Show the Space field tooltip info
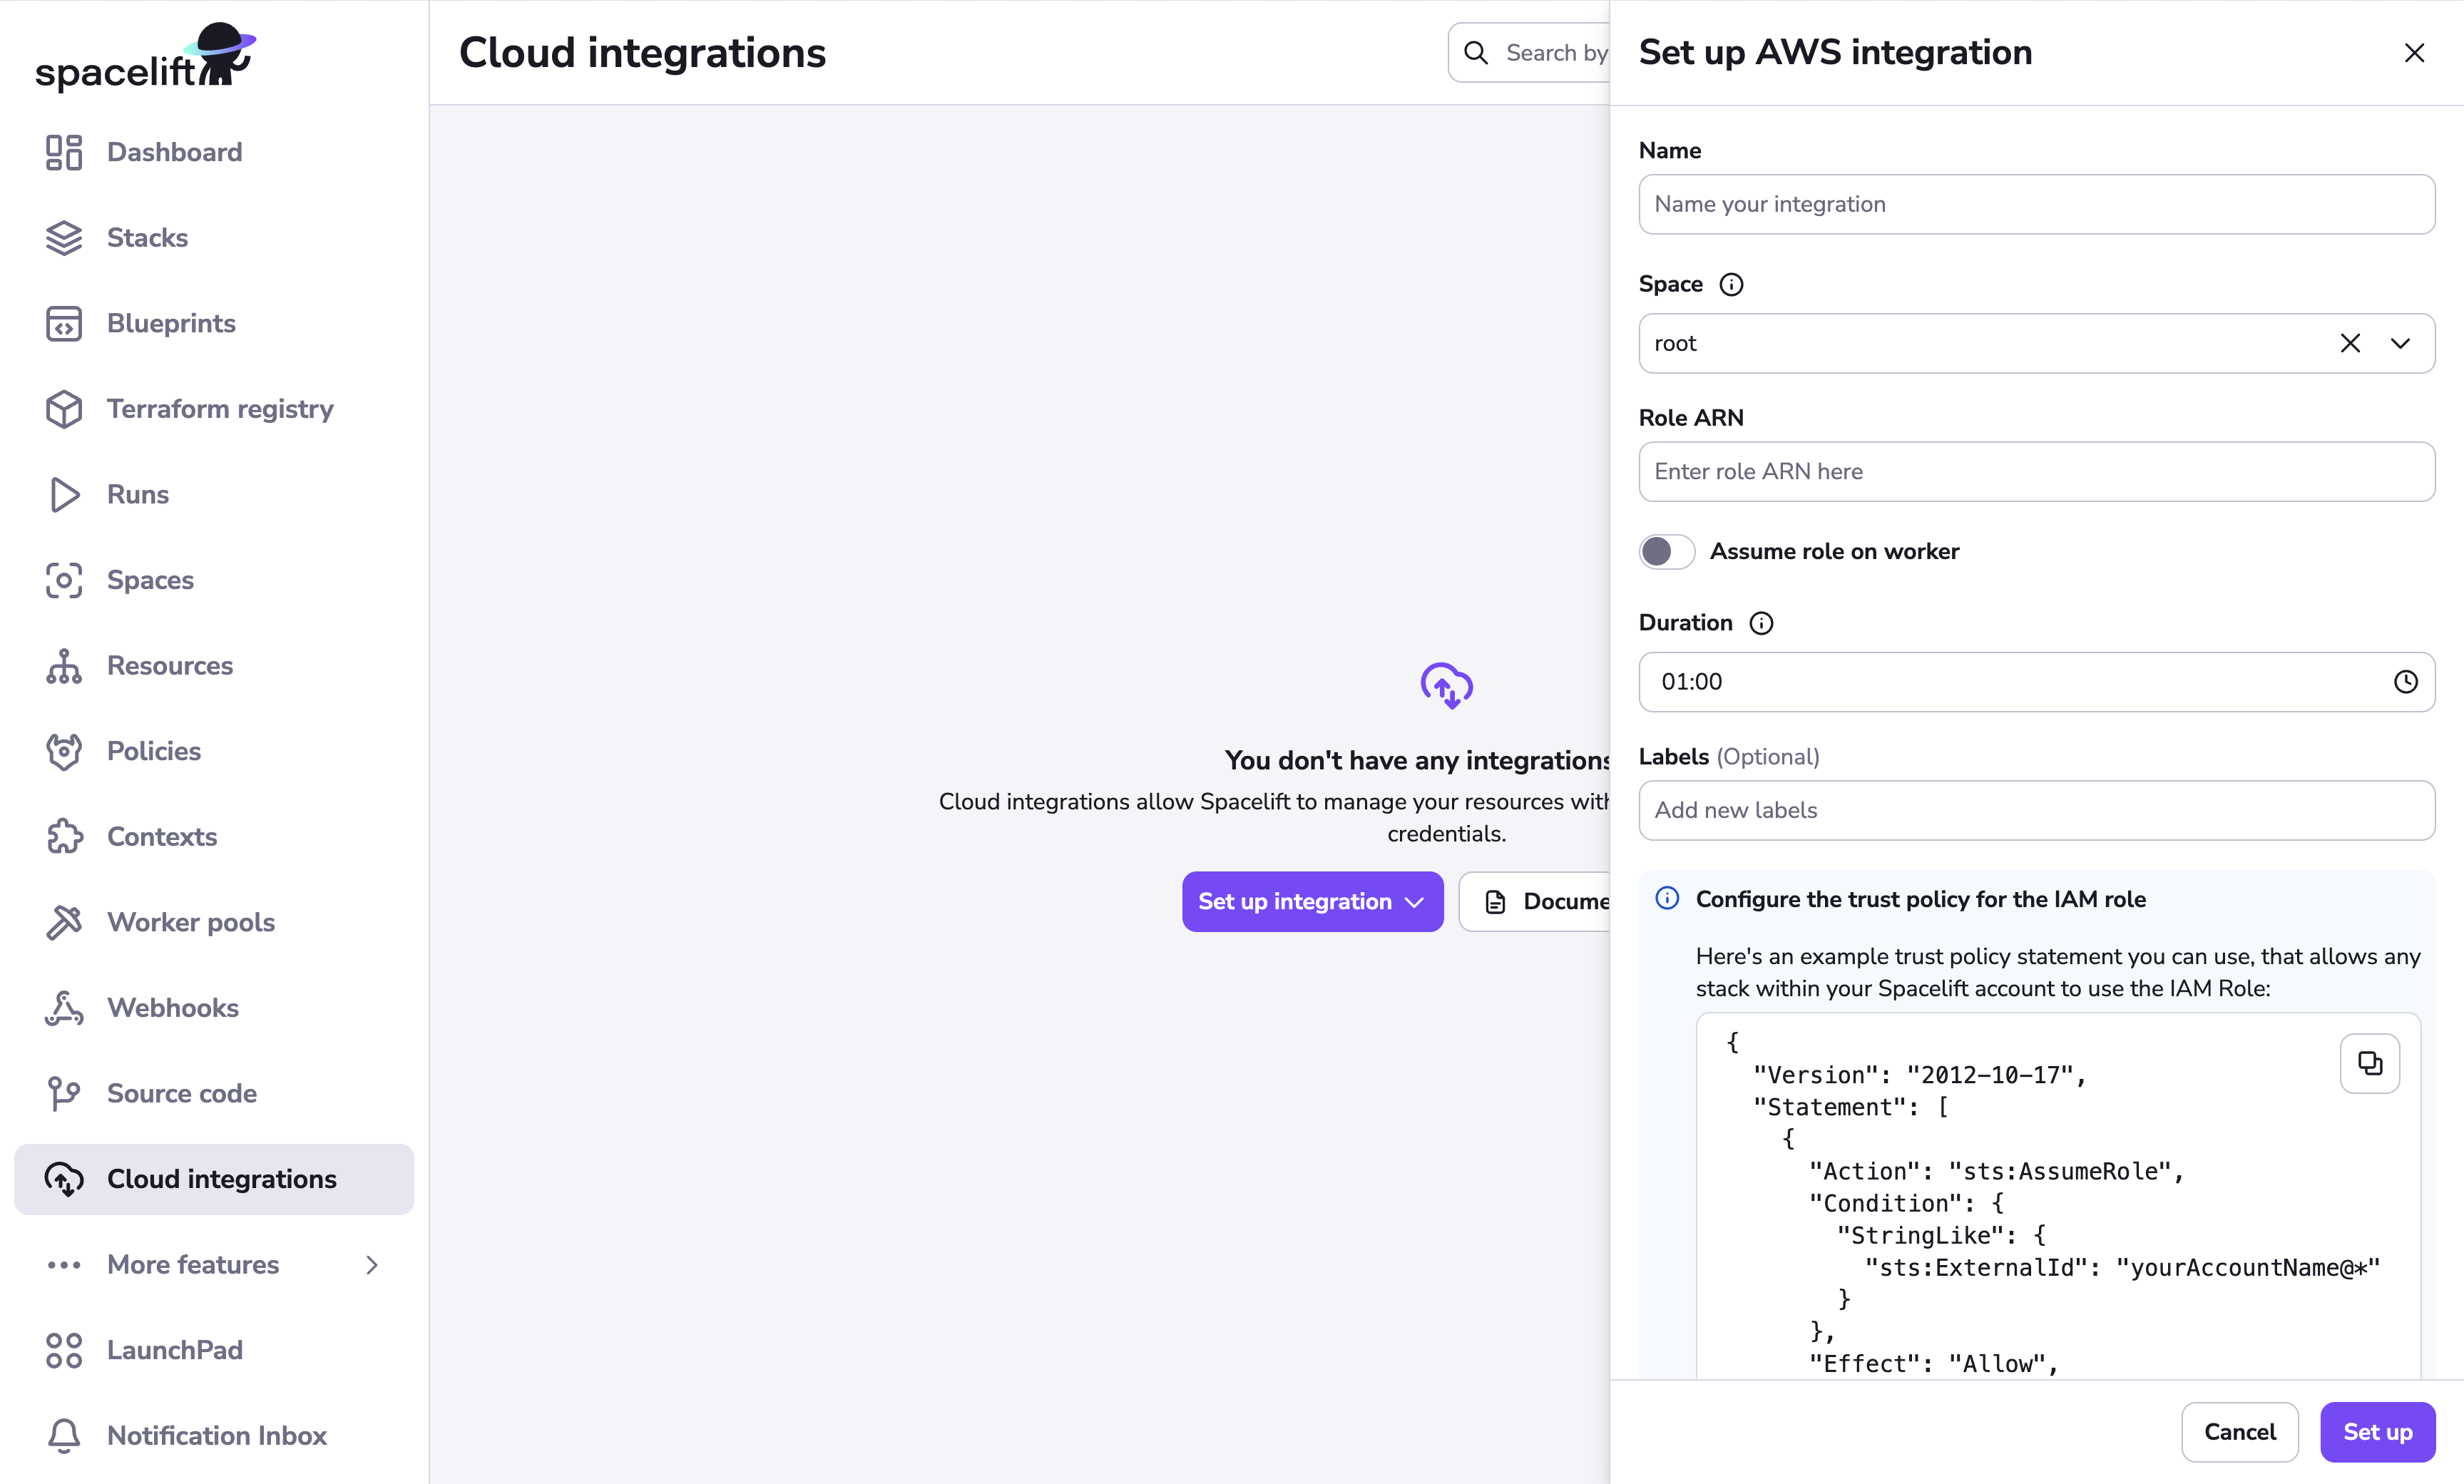The height and width of the screenshot is (1484, 2464). coord(1731,284)
